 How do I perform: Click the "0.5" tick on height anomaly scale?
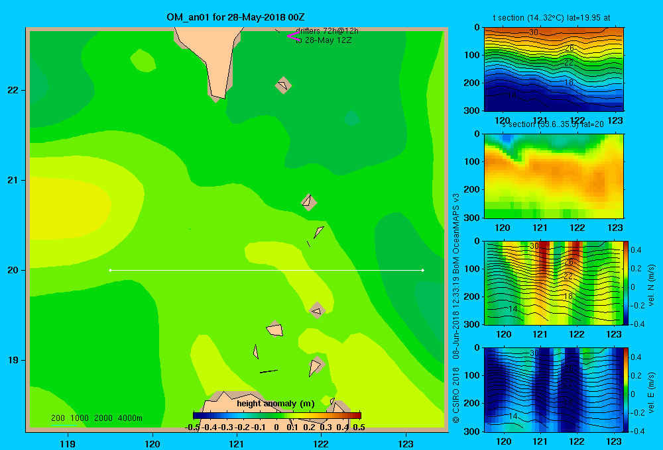tap(359, 427)
